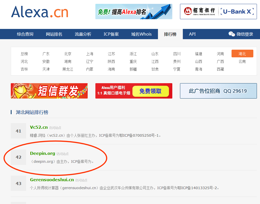The image size is (260, 204).
Task: Select the 重庆 region
Action: point(133,61)
